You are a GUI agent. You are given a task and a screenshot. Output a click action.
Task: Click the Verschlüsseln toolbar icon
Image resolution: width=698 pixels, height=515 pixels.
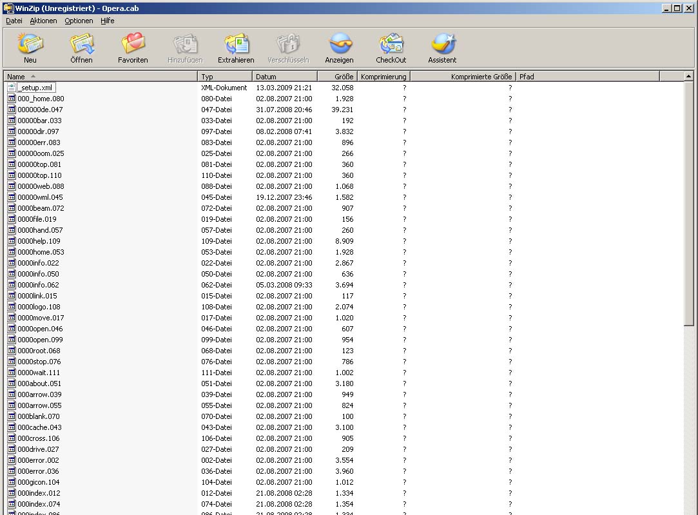(288, 44)
